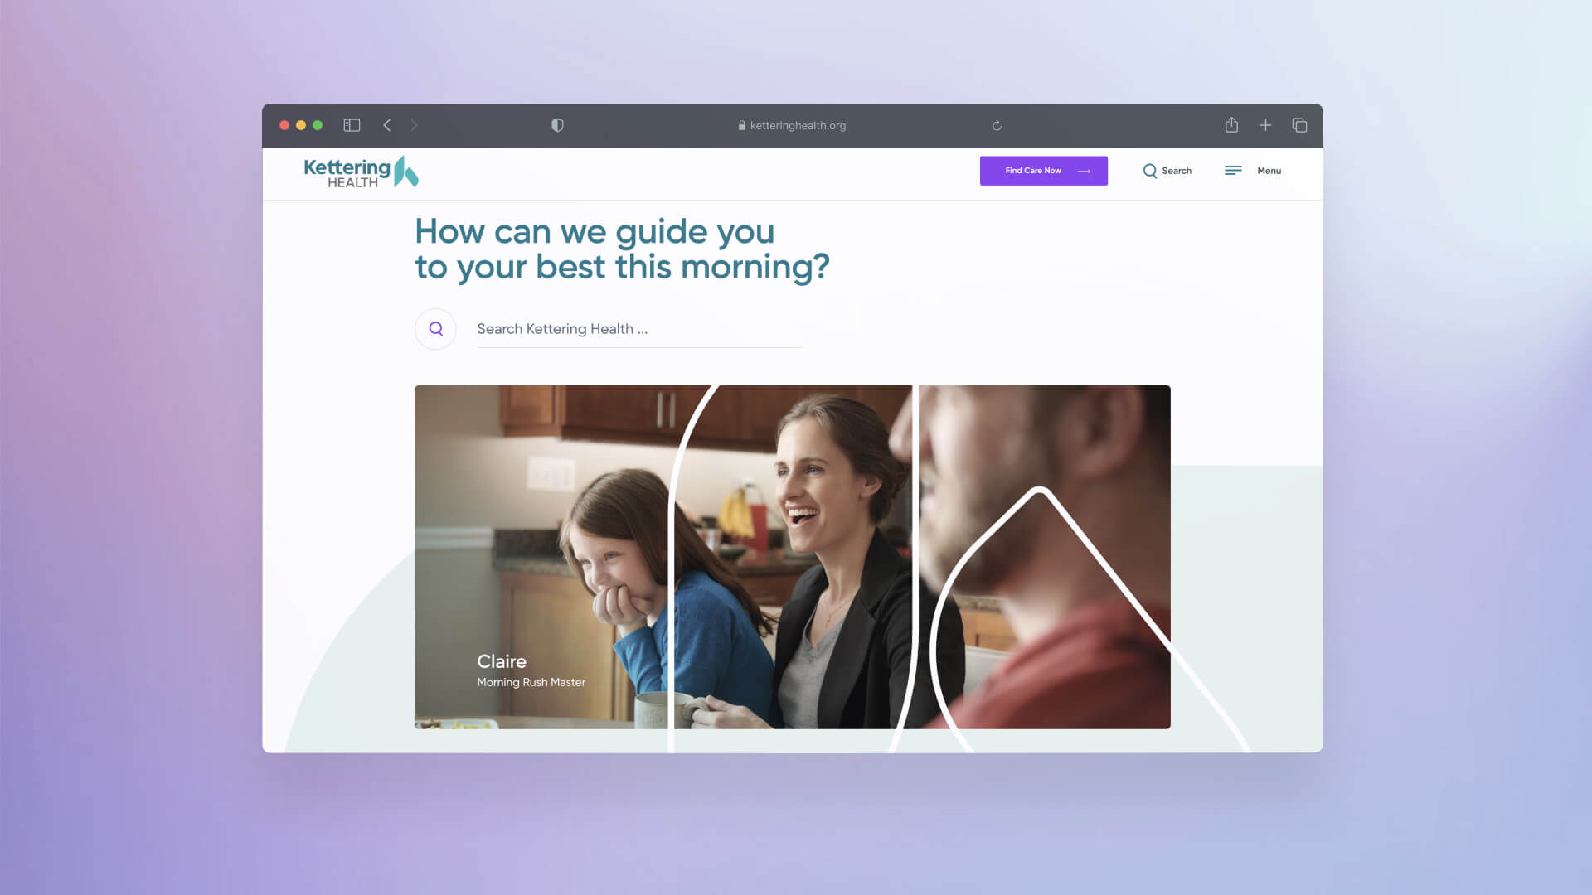Click the Claire hero image
Viewport: 1592px width, 895px height.
[x=792, y=557]
